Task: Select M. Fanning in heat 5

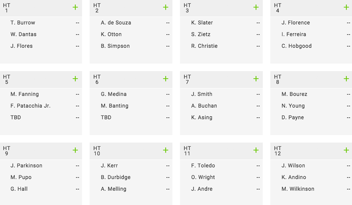Action: pos(25,94)
